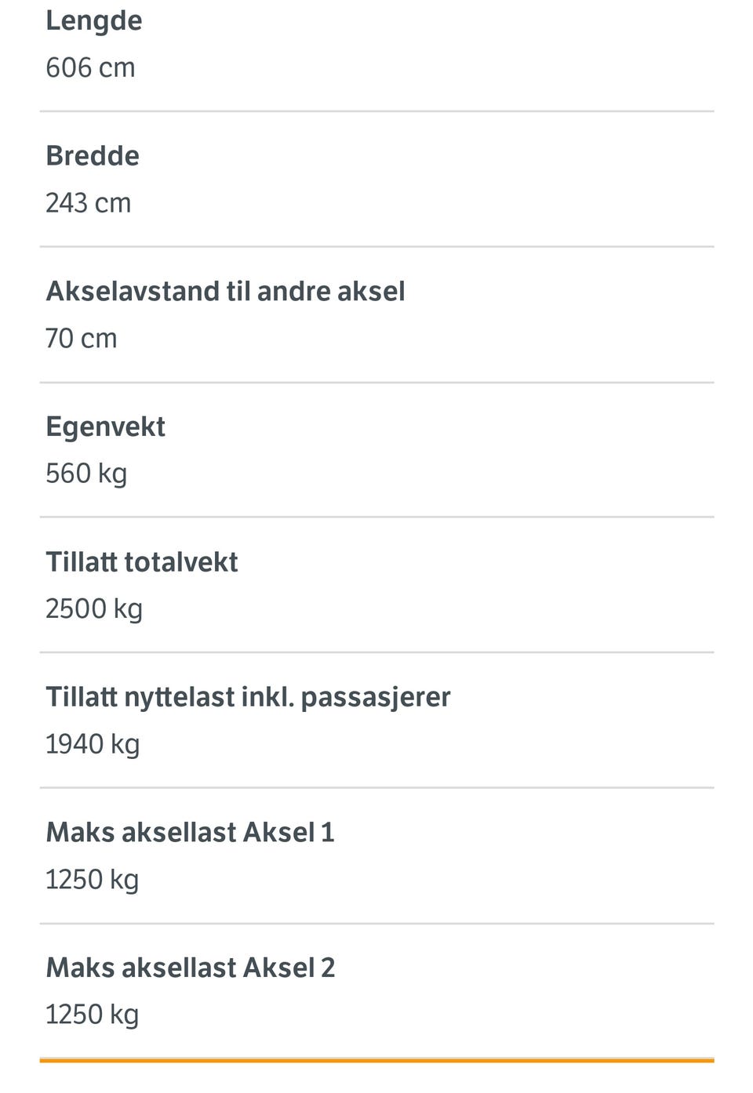Viewport: 753px width, 1093px height.
Task: Select the Bredde heading
Action: 93,155
